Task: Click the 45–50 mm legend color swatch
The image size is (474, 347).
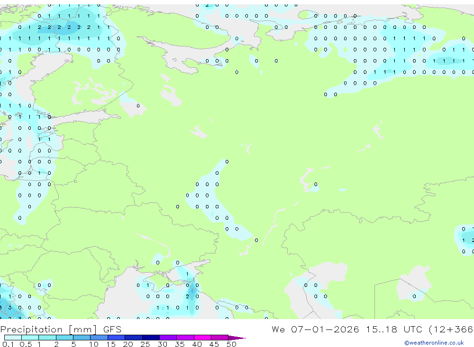Action: point(219,338)
